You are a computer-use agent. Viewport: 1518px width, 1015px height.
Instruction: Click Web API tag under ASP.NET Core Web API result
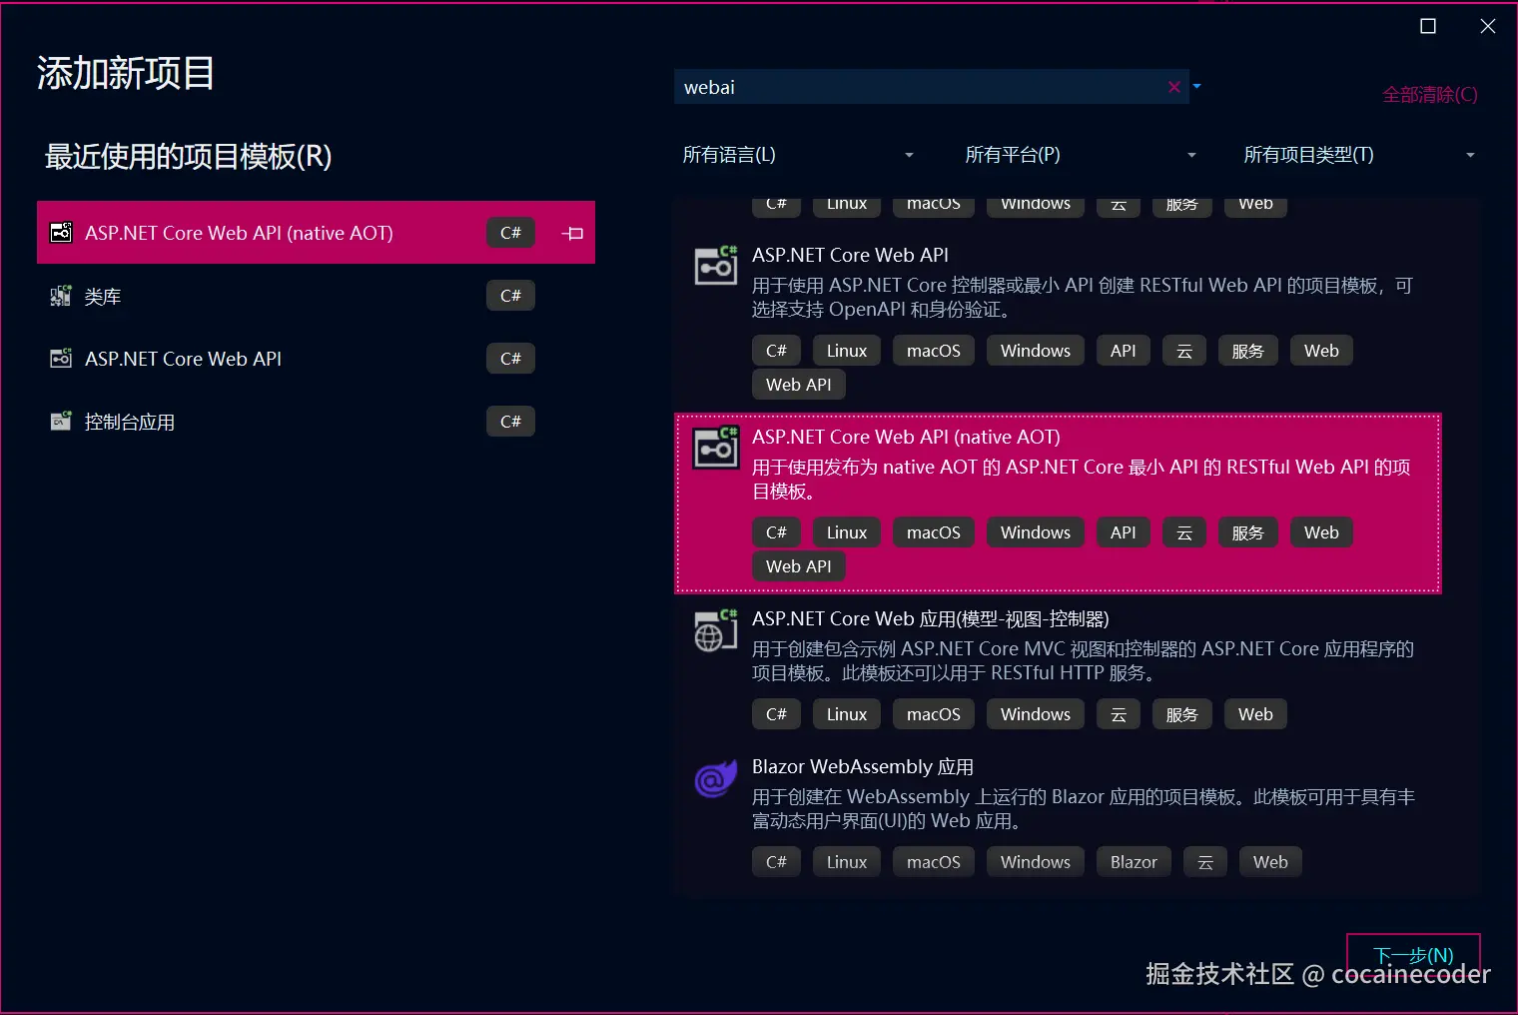pyautogui.click(x=798, y=385)
